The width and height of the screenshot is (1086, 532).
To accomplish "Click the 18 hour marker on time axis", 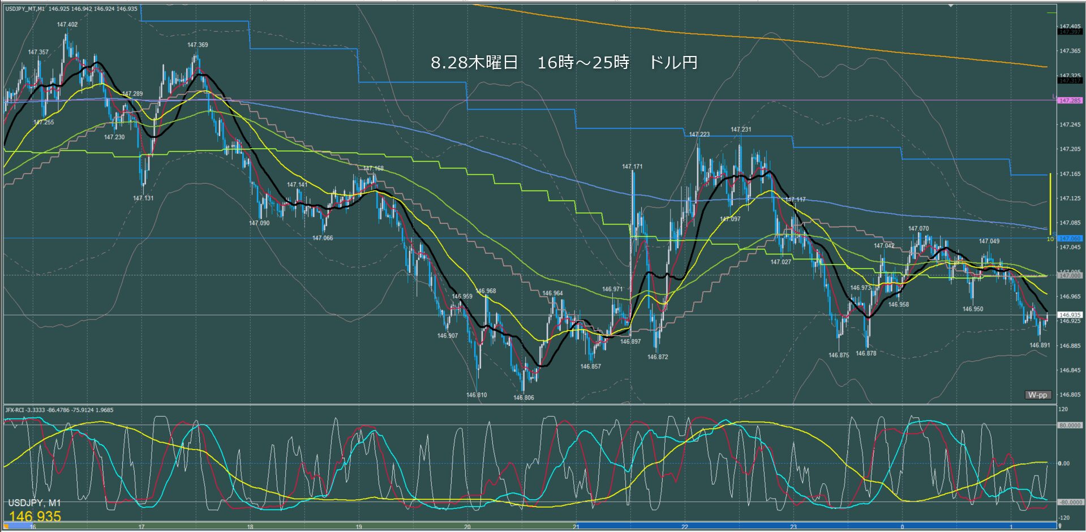I will coord(250,527).
